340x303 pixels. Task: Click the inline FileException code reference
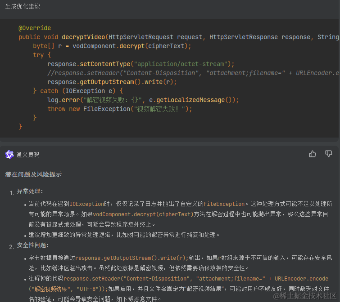pos(224,204)
